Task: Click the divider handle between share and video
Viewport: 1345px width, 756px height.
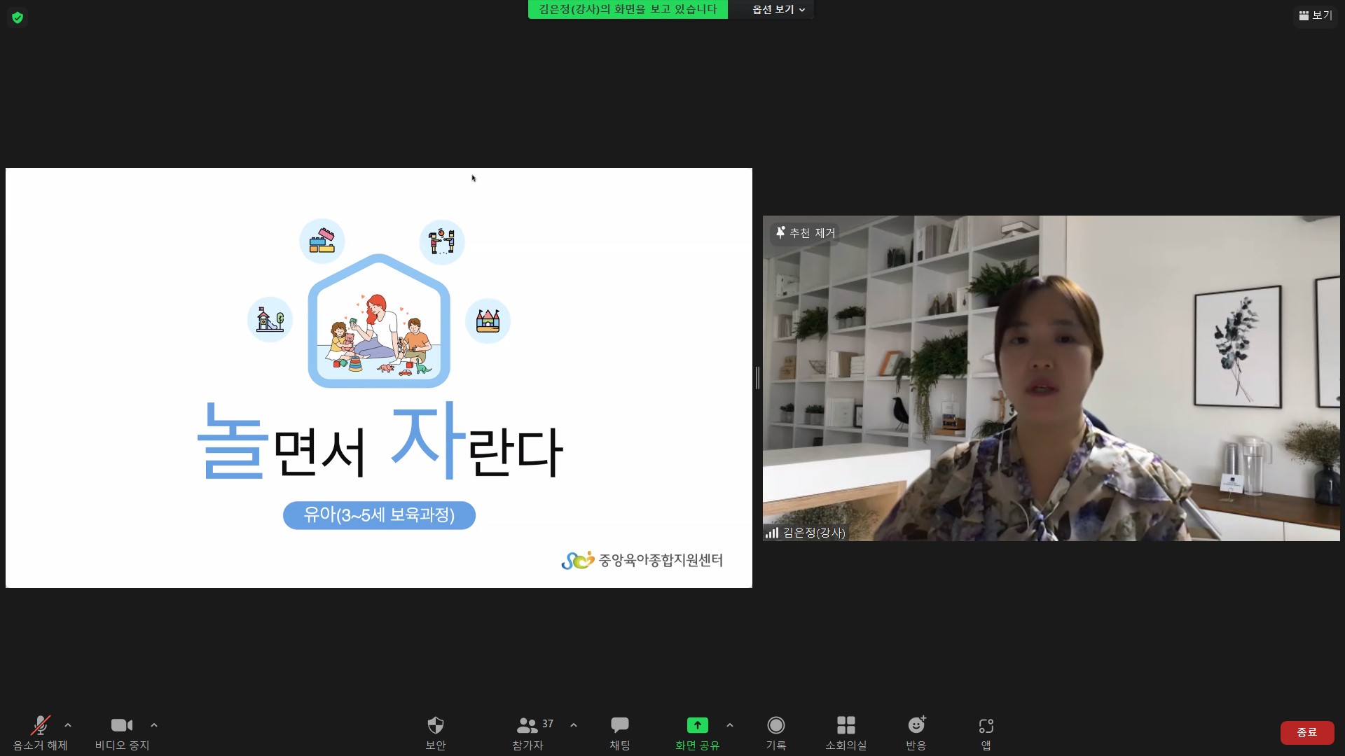Action: 757,378
